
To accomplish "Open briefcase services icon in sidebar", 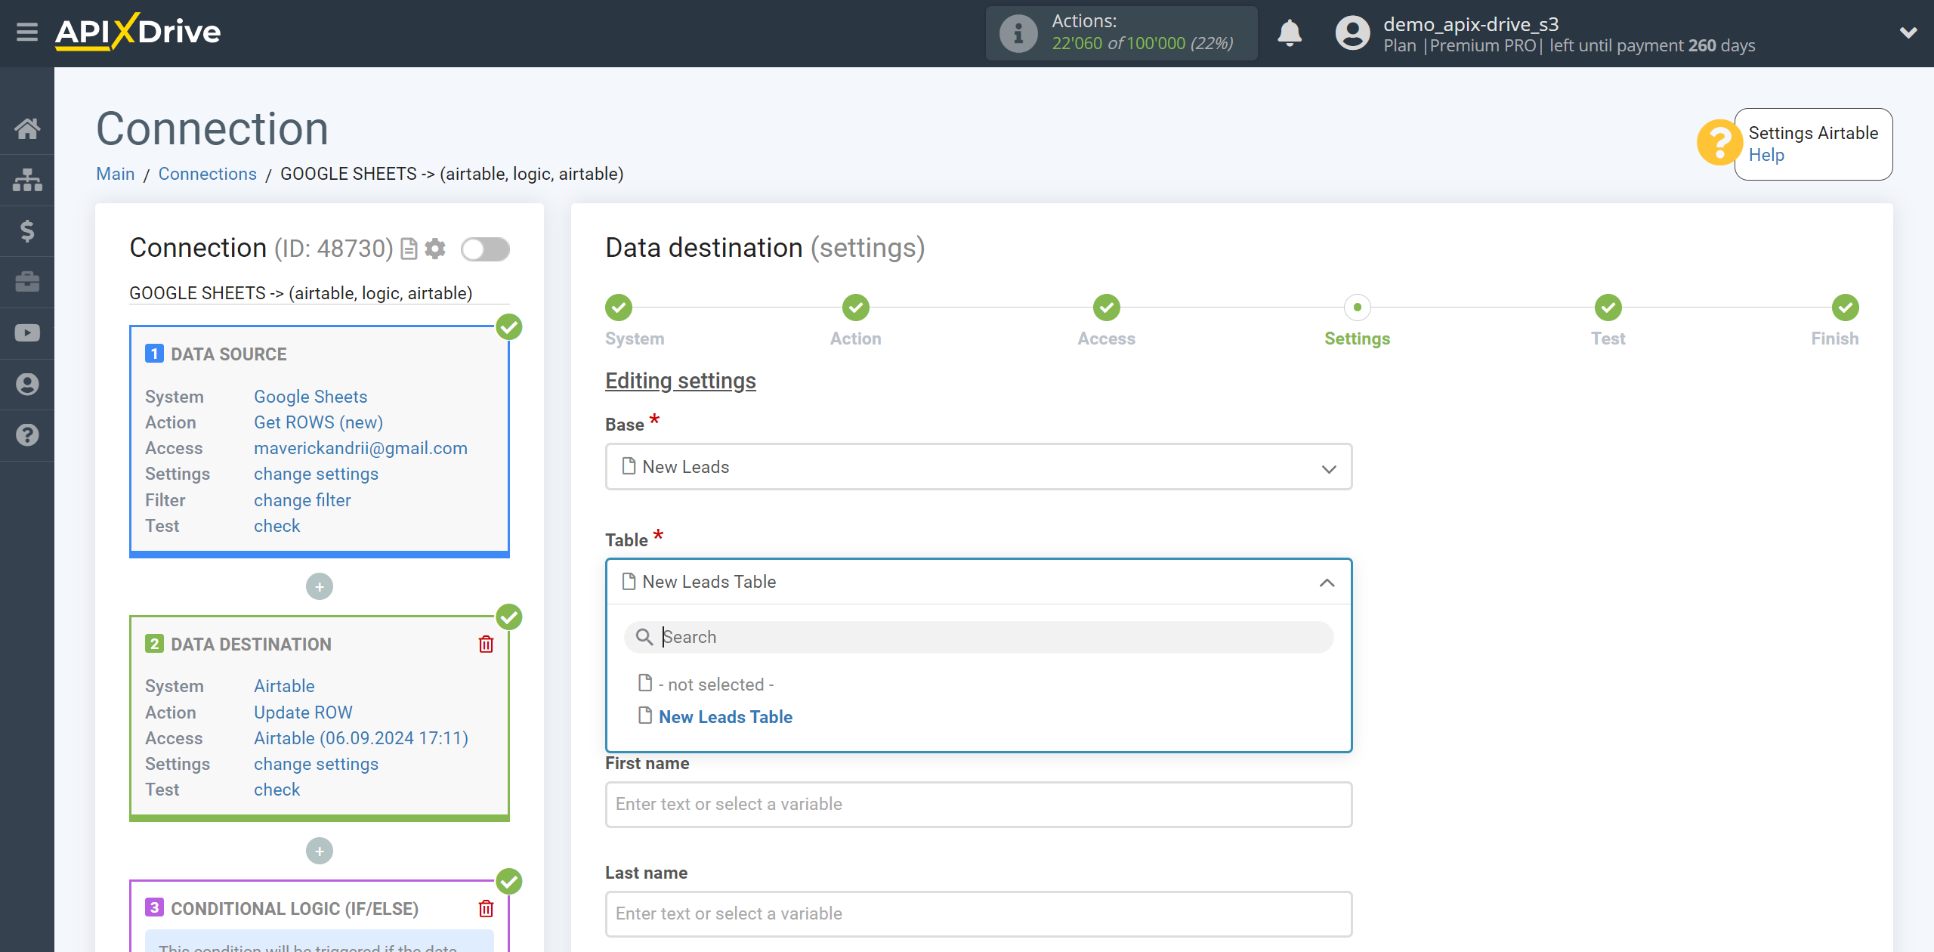I will point(27,282).
